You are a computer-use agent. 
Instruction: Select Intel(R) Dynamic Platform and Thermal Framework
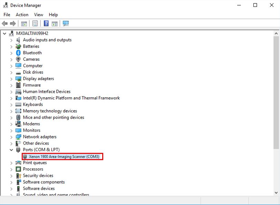point(71,98)
